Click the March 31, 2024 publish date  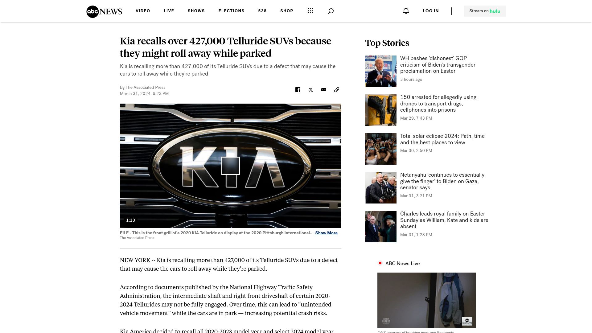click(x=144, y=94)
